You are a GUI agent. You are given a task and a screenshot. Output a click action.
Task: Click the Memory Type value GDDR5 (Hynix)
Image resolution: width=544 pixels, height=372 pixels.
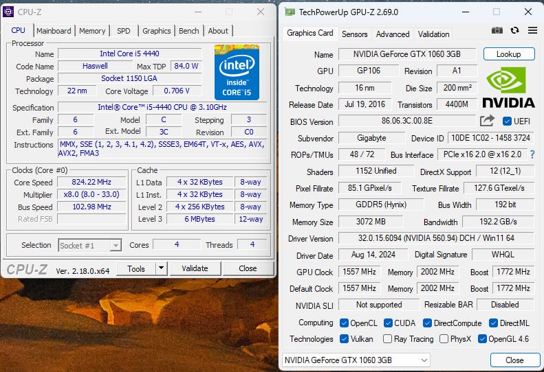pyautogui.click(x=381, y=205)
